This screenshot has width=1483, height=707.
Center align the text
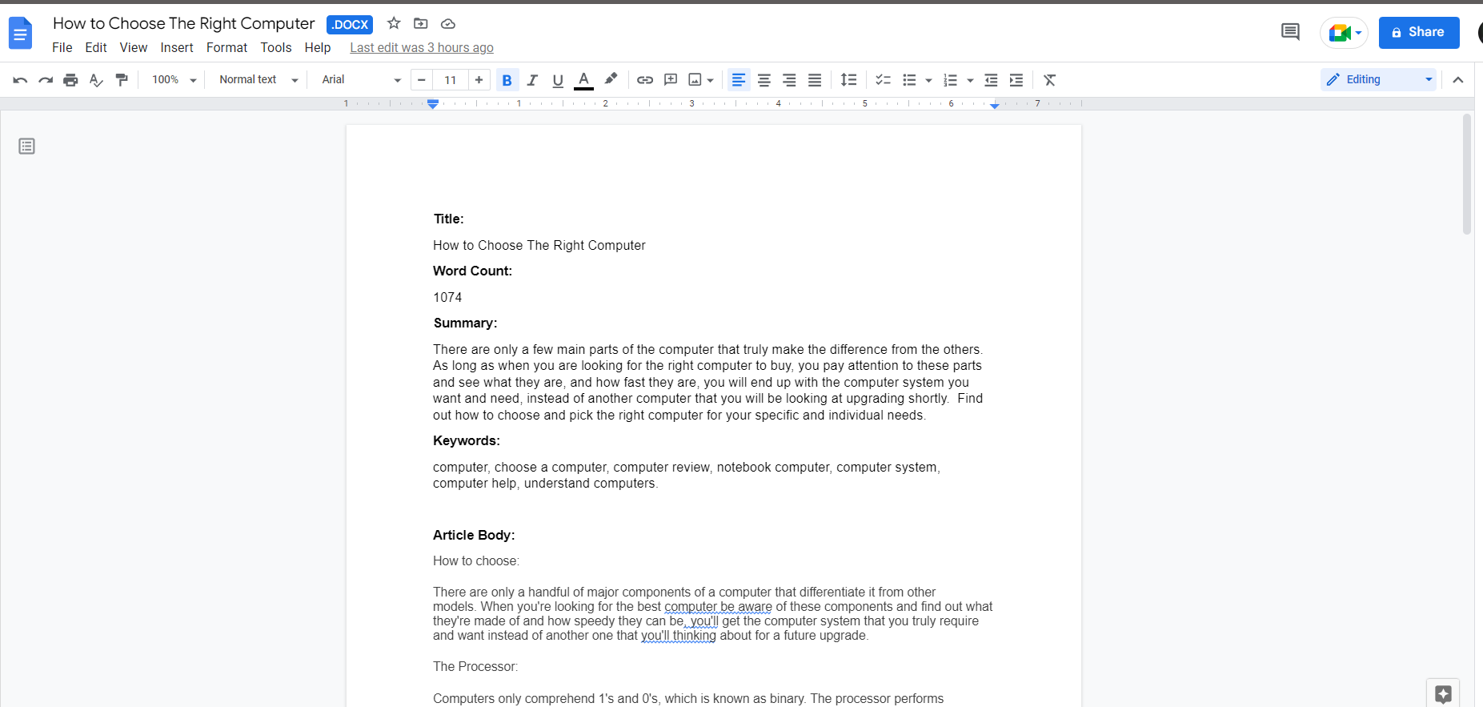[x=764, y=80]
